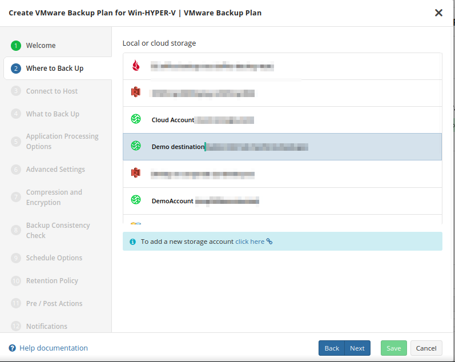Open the Help documentation link
This screenshot has width=455, height=362.
[x=54, y=348]
